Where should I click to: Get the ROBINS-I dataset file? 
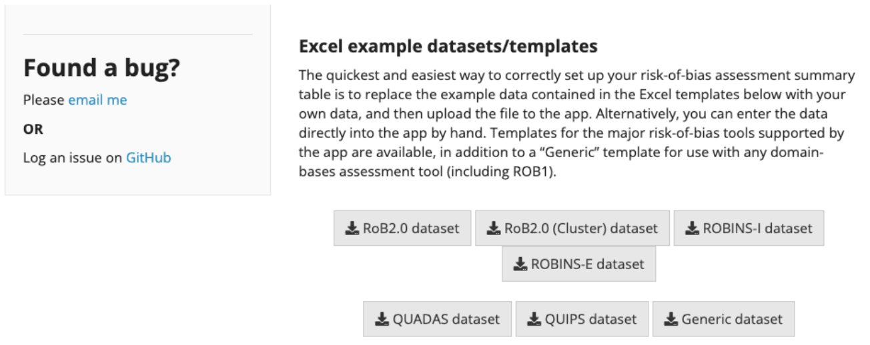[749, 228]
